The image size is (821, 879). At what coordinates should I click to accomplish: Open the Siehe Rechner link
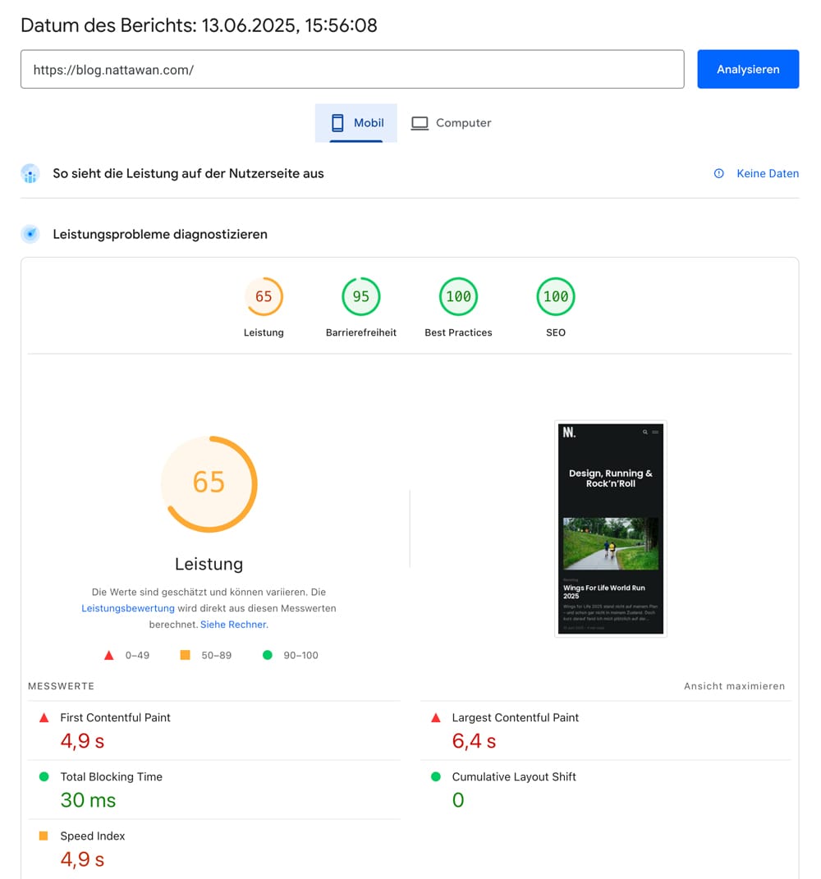coord(234,625)
